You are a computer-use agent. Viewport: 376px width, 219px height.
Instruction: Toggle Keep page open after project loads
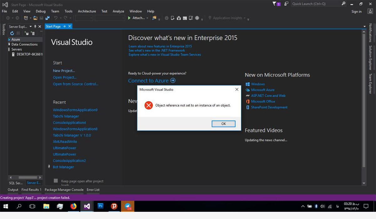tap(56, 181)
